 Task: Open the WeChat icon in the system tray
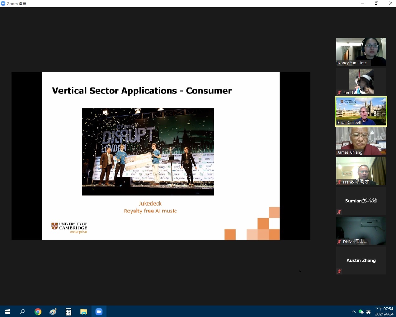pyautogui.click(x=361, y=312)
